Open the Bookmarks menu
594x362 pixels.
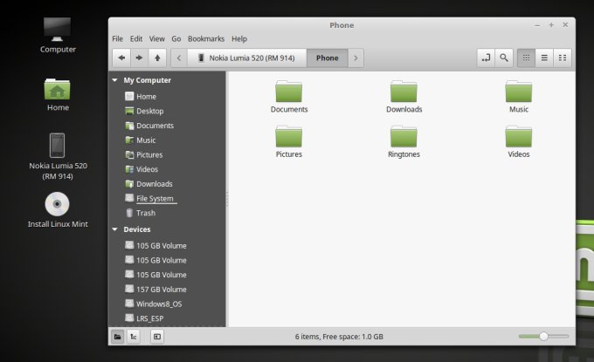coord(206,39)
